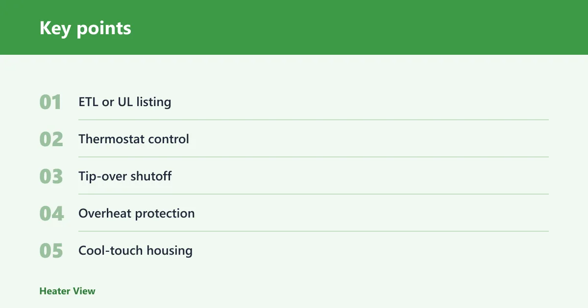Image resolution: width=588 pixels, height=308 pixels.
Task: Select the number 02 marker
Action: (x=51, y=139)
